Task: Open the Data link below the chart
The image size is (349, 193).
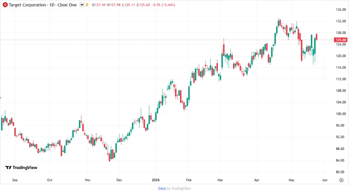Action: (x=162, y=189)
